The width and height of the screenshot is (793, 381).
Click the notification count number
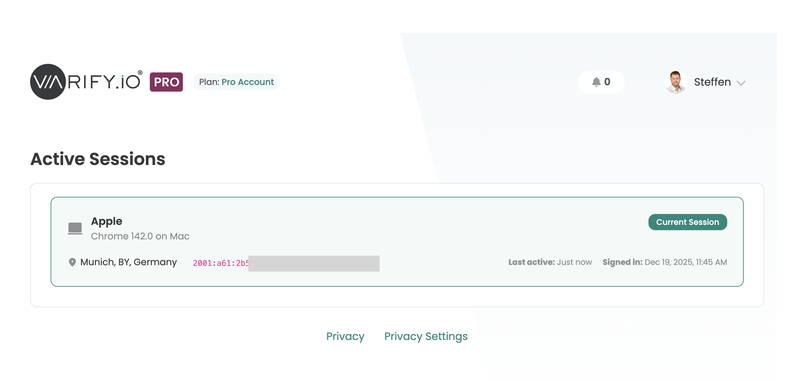pos(607,82)
